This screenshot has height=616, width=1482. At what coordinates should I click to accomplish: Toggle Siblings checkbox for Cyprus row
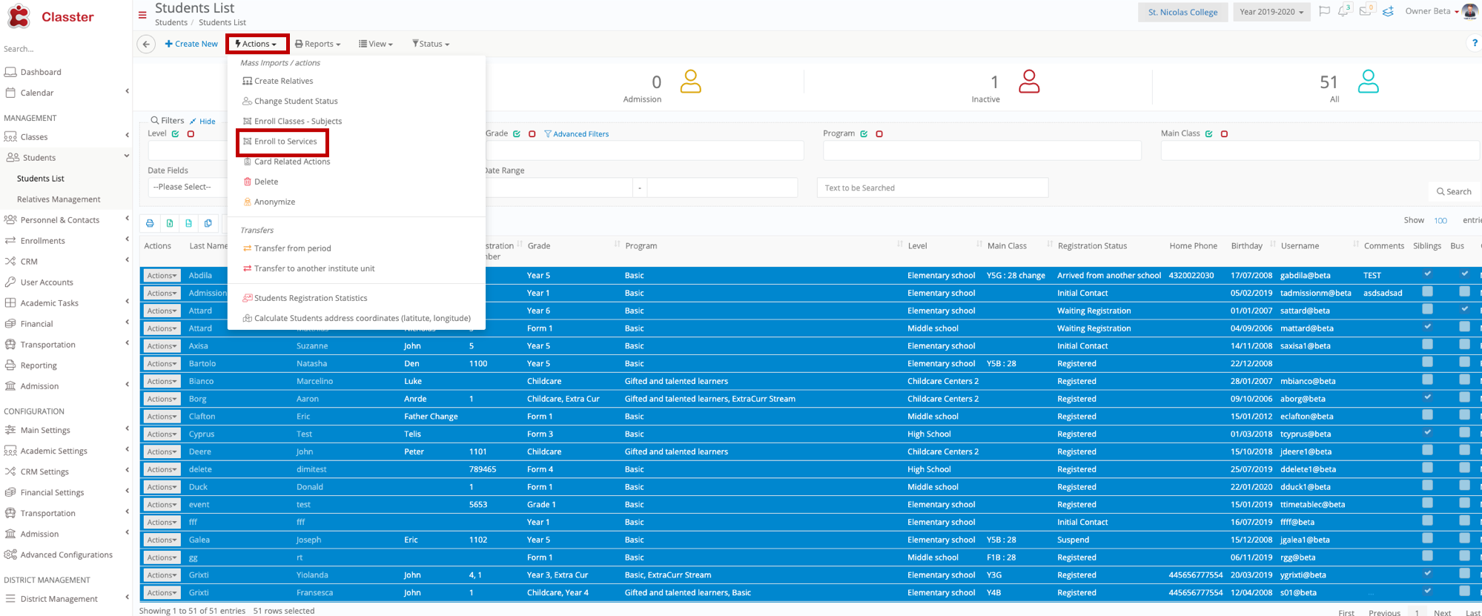pyautogui.click(x=1427, y=433)
